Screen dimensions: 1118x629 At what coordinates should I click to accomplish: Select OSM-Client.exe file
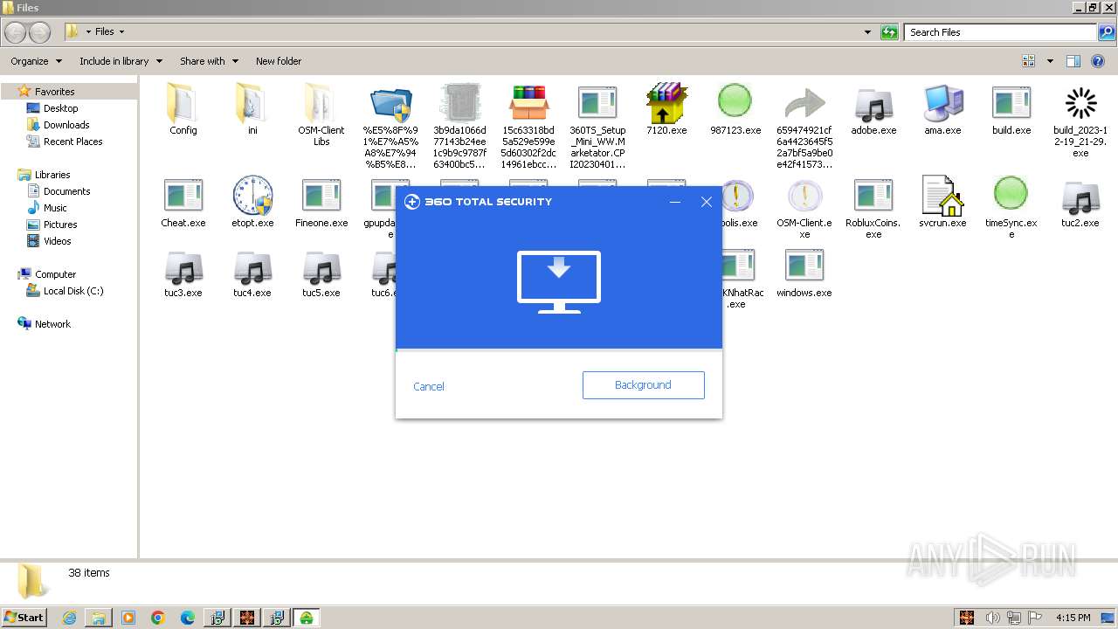804,208
